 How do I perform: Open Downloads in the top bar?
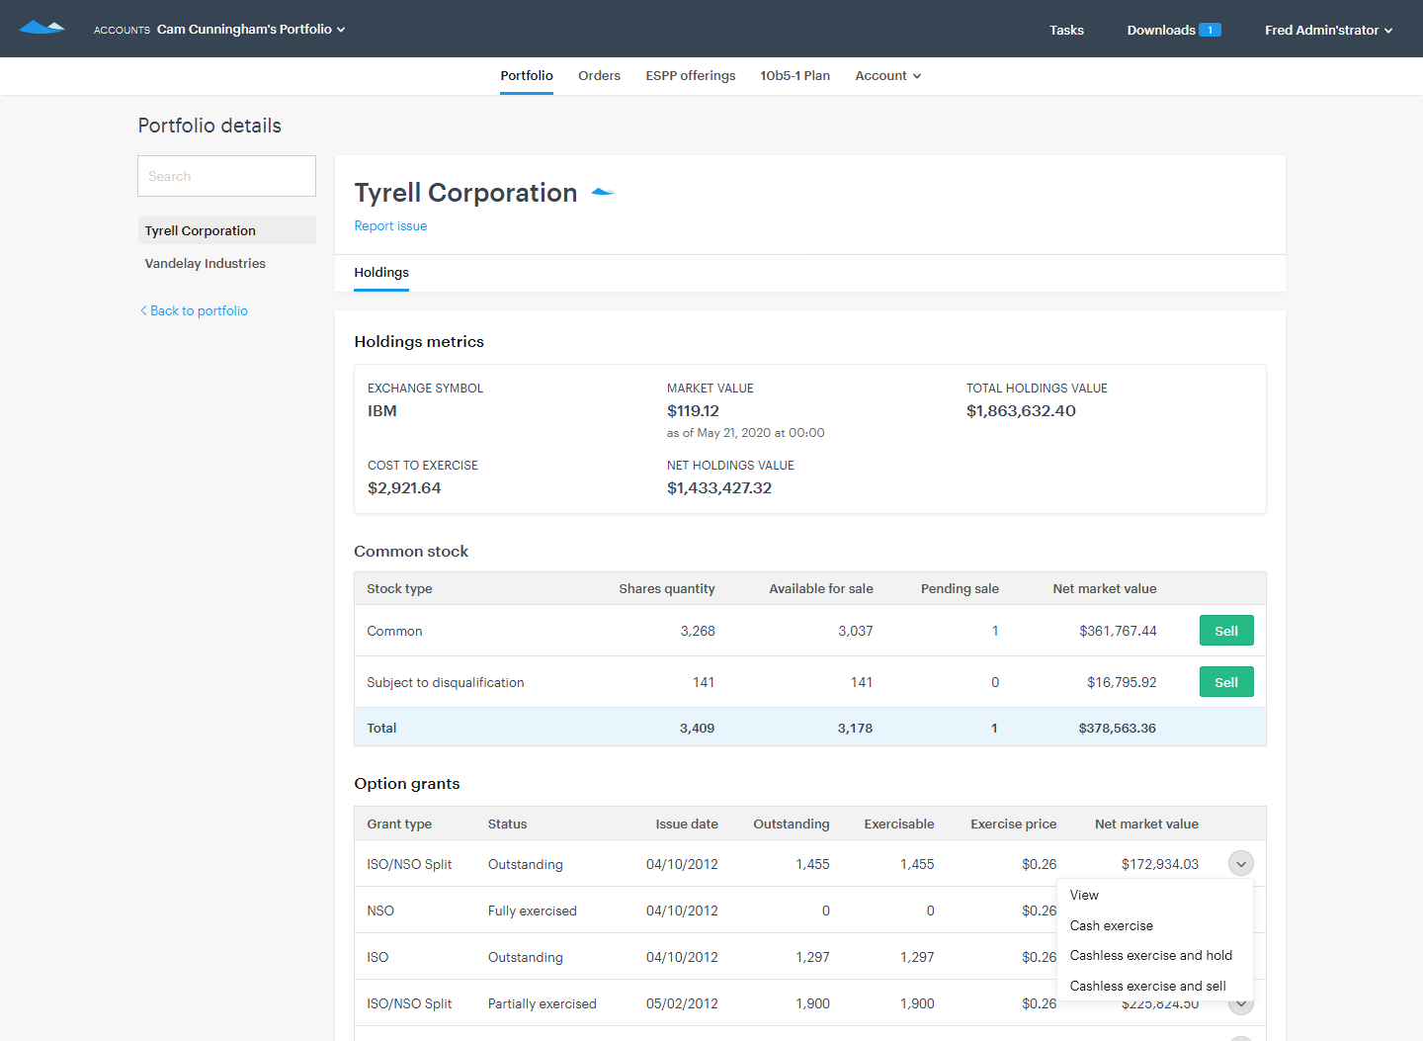(1161, 30)
